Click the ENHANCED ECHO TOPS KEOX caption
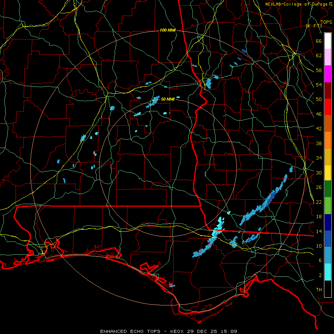This screenshot has height=334, width=334. (x=168, y=331)
